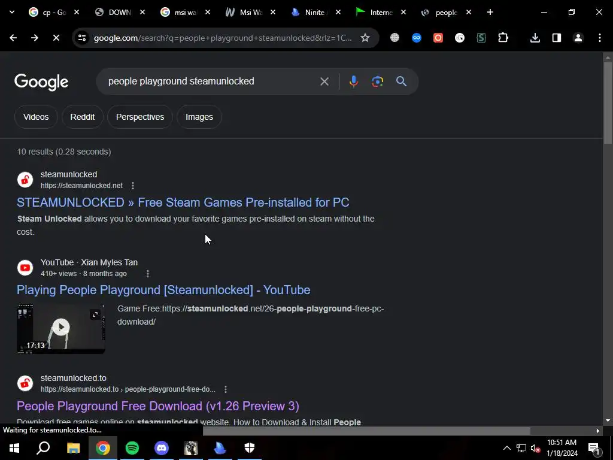613x460 pixels.
Task: Open the white circular extension icon
Action: tap(460, 38)
